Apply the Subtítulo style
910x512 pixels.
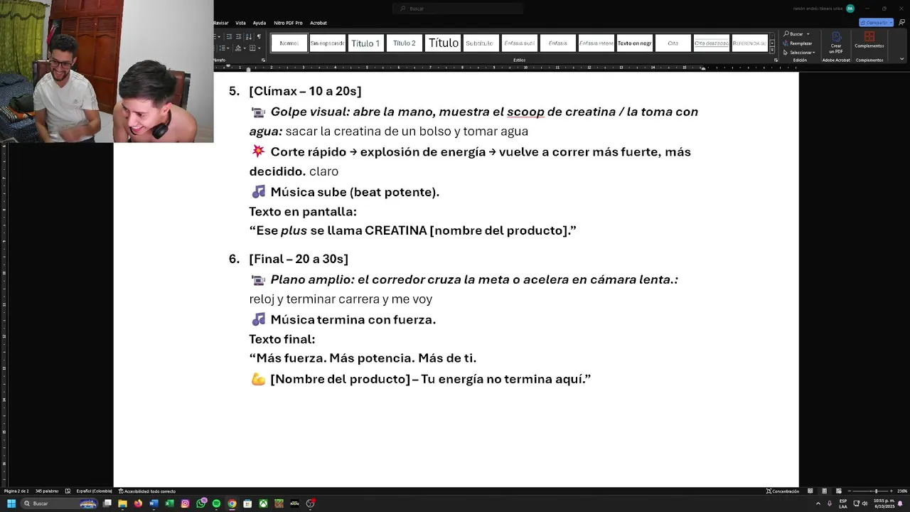pos(481,43)
